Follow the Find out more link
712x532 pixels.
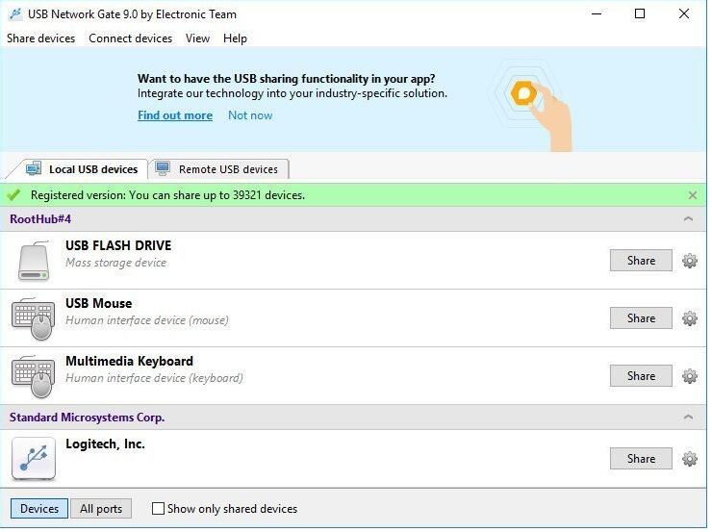point(176,116)
